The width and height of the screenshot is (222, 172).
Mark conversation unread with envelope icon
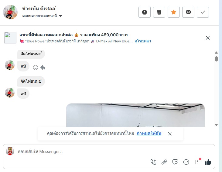coord(188,12)
